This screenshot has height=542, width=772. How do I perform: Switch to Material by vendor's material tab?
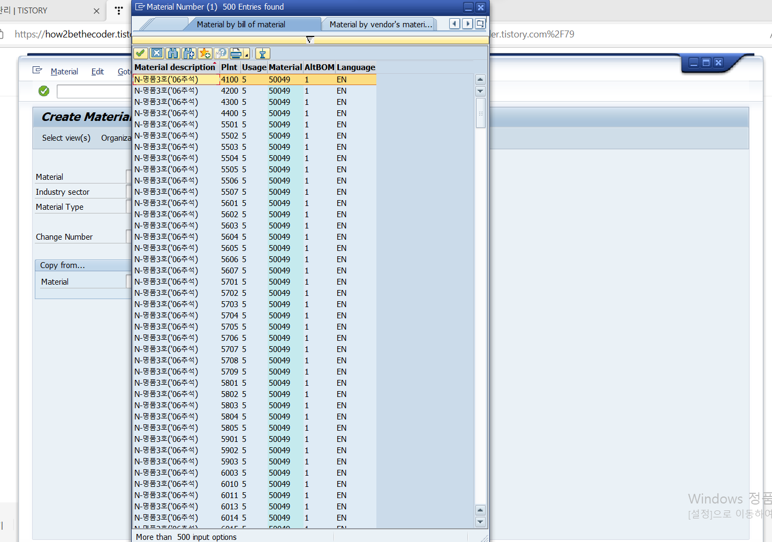pos(381,25)
